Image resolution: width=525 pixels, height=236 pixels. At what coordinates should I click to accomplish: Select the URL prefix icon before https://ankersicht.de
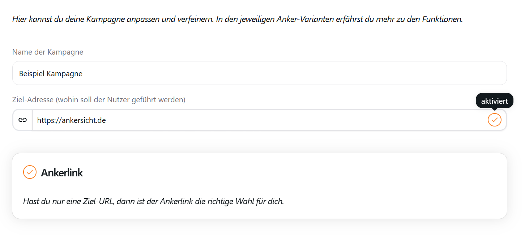(22, 120)
